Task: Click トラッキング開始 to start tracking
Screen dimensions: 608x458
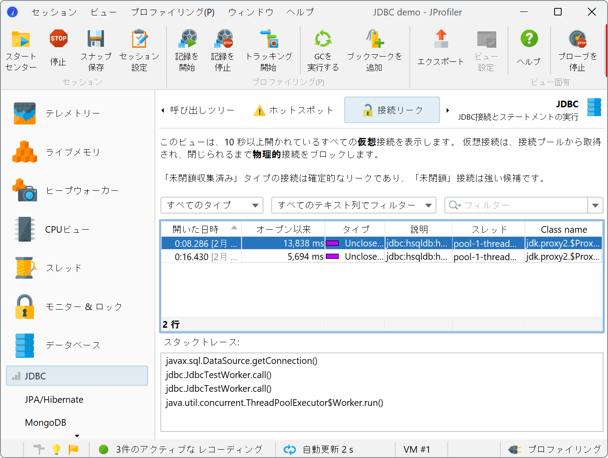Action: 268,51
